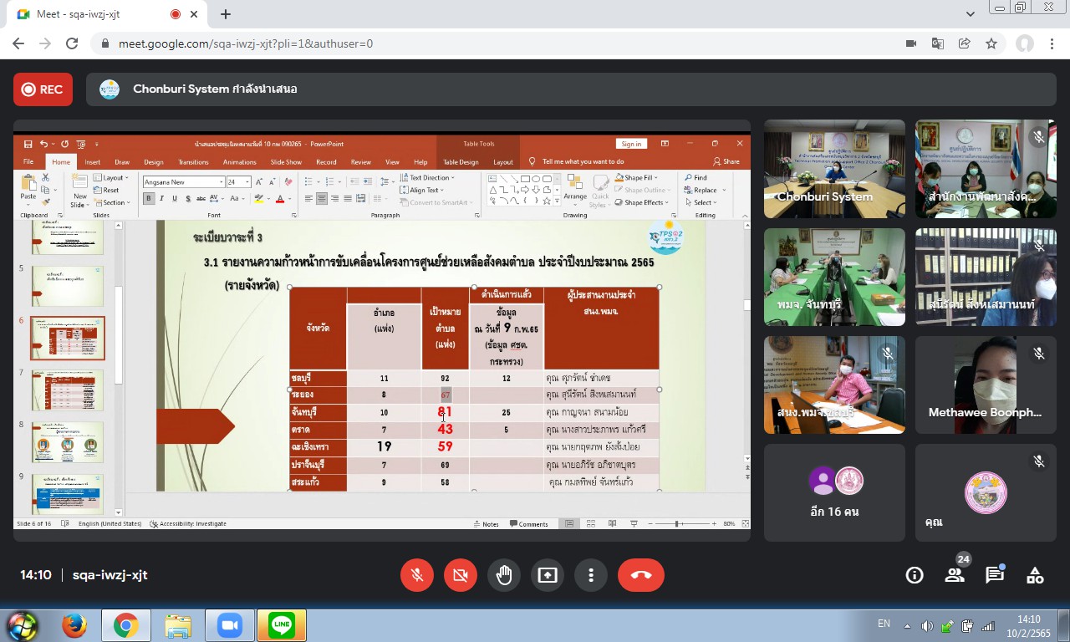Reload the current page
This screenshot has width=1070, height=642.
[x=72, y=43]
